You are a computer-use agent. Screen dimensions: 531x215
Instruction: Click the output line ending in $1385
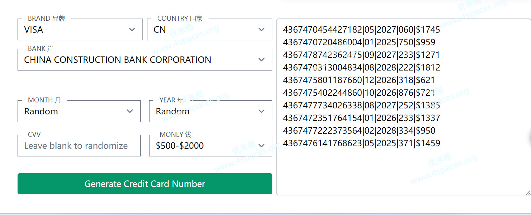pos(361,106)
